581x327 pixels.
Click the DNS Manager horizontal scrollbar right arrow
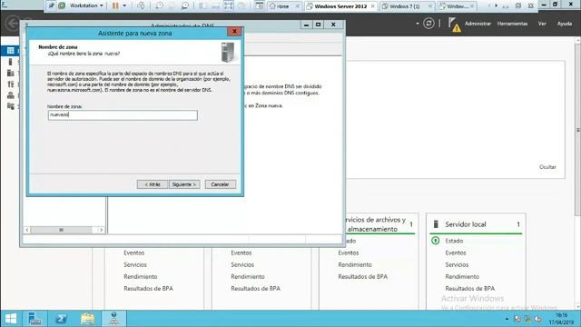101,230
